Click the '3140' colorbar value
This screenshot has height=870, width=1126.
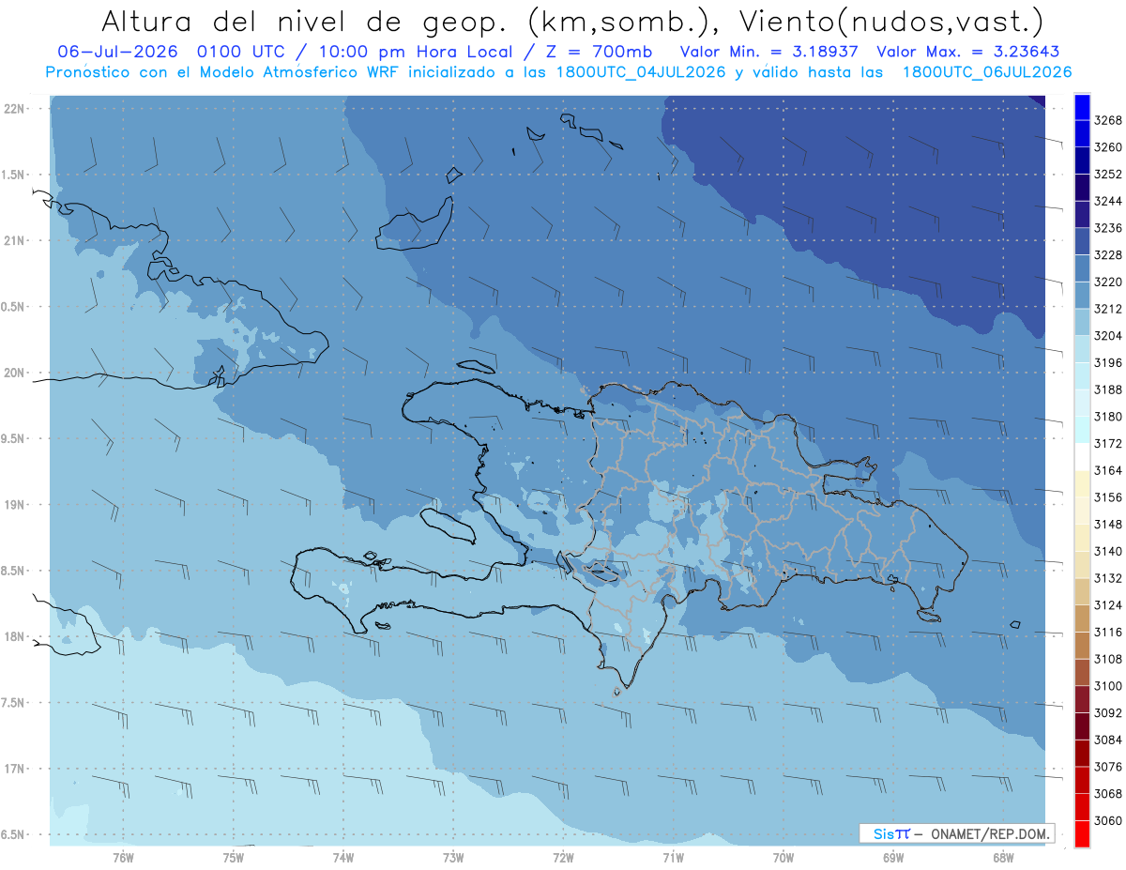point(1108,551)
